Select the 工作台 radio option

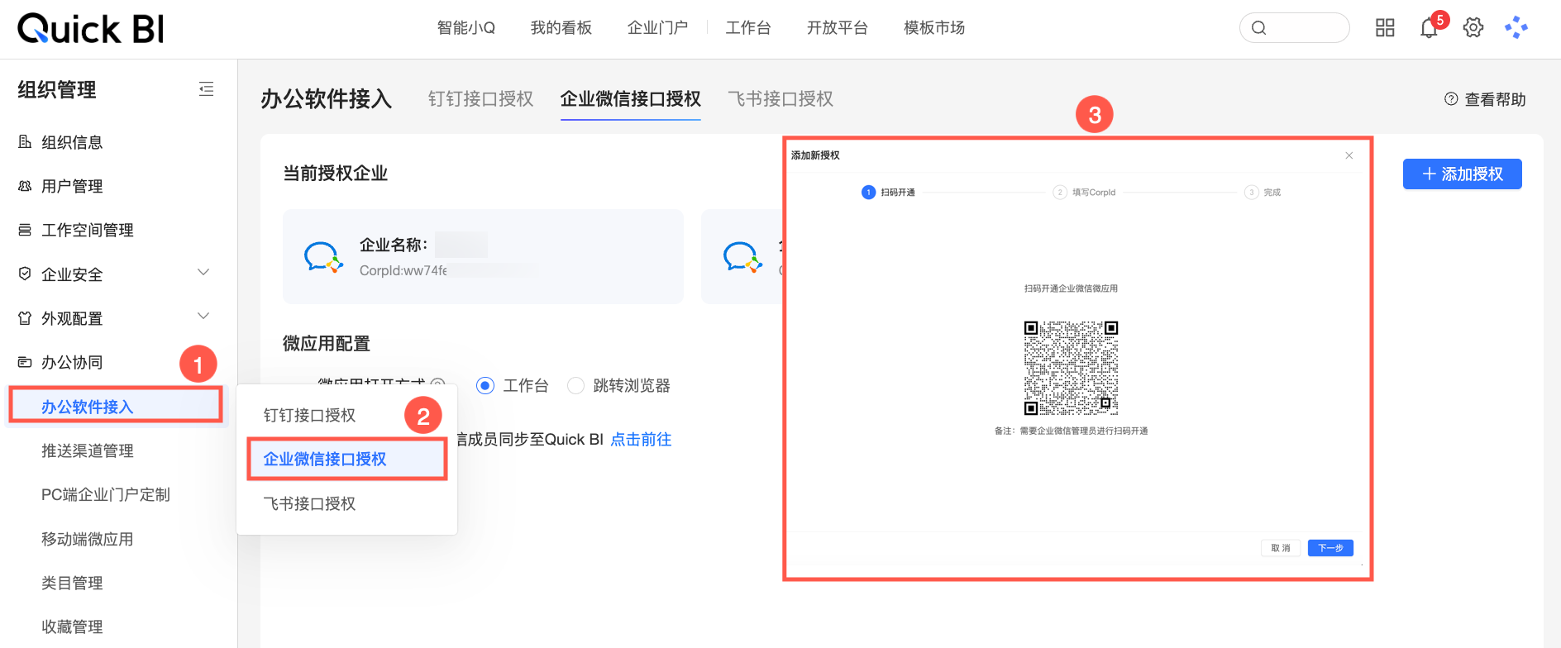pyautogui.click(x=485, y=386)
